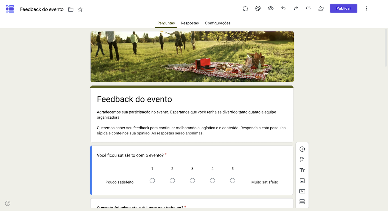The image size is (388, 211).
Task: Select satisfaction rating 4
Action: tap(212, 180)
